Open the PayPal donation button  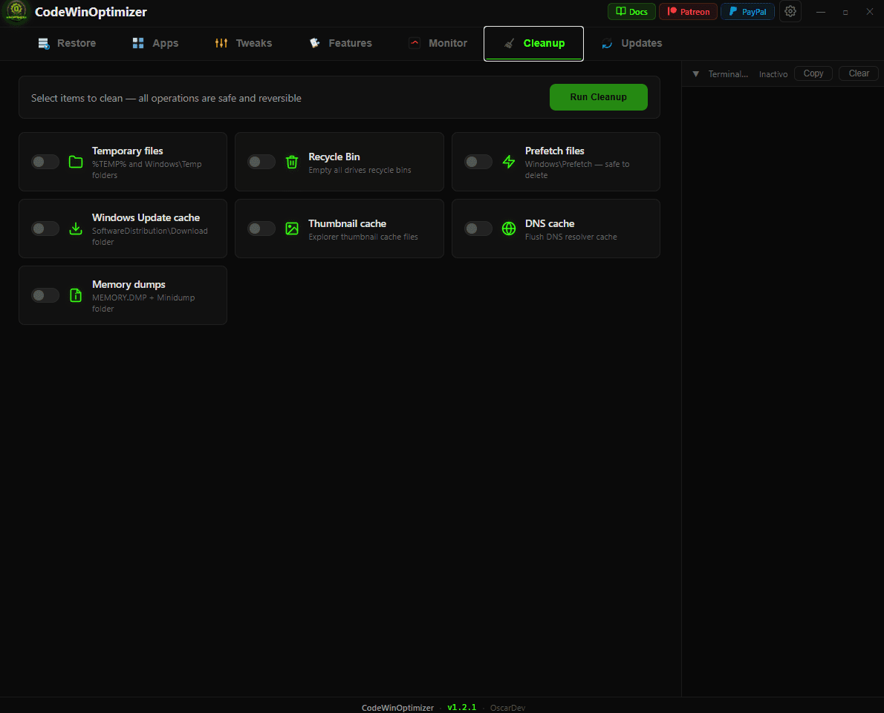pyautogui.click(x=747, y=11)
